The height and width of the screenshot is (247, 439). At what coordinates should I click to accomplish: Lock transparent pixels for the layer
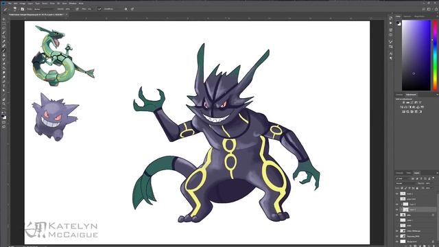[402, 188]
